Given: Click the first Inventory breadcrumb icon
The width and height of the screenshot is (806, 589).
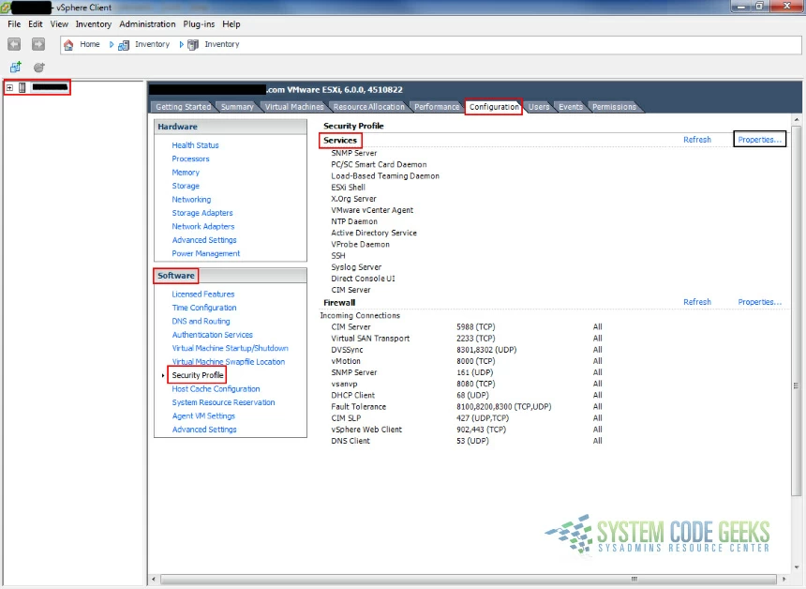Looking at the screenshot, I should pyautogui.click(x=124, y=45).
